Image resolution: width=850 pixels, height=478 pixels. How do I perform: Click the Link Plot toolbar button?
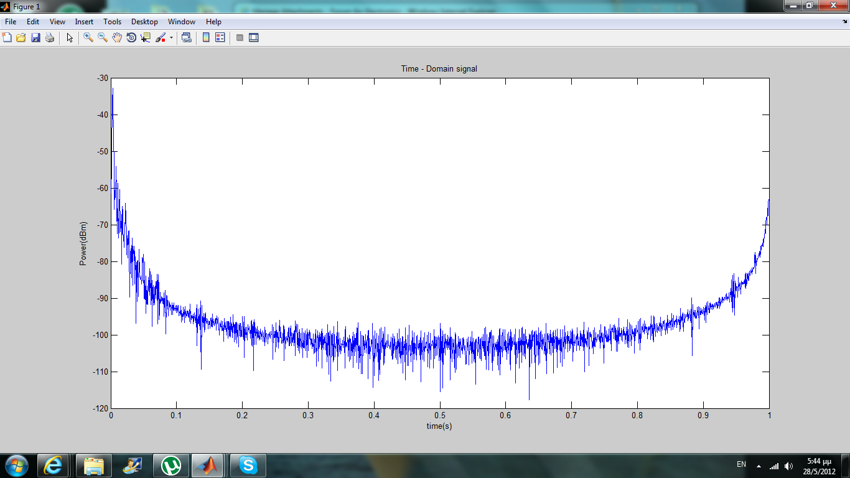186,38
